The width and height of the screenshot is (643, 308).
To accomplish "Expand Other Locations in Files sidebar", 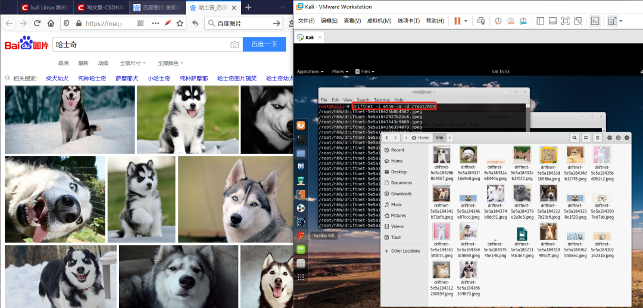I will pos(404,251).
